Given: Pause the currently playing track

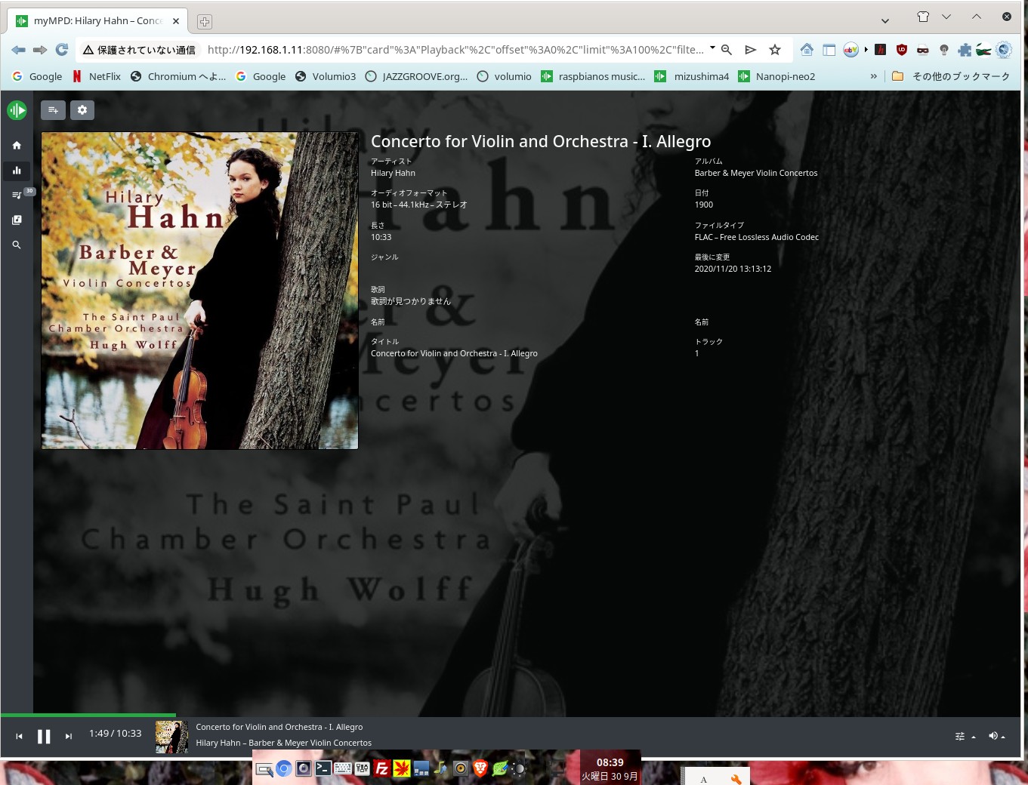Looking at the screenshot, I should pyautogui.click(x=44, y=737).
